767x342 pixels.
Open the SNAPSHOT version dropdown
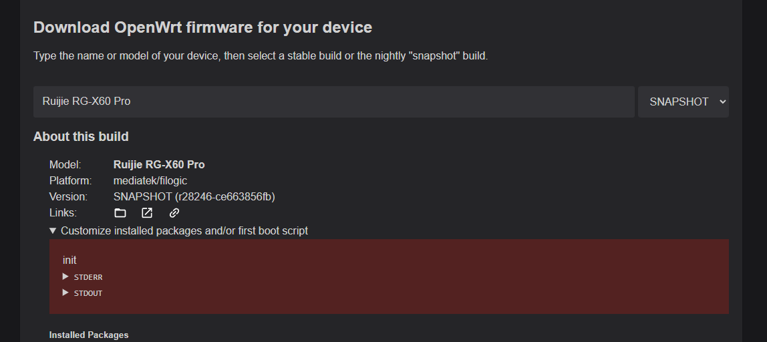tap(683, 102)
